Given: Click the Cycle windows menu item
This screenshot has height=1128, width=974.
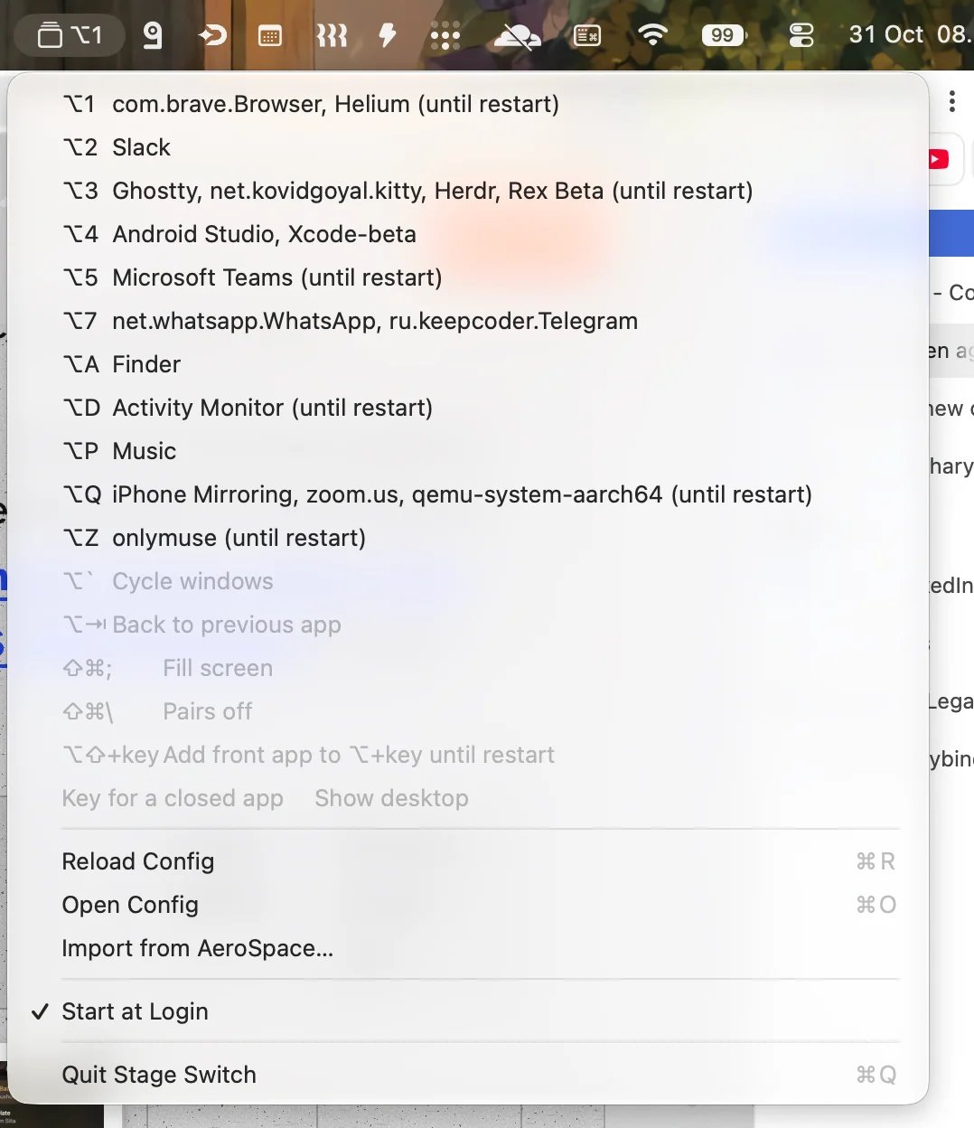Looking at the screenshot, I should click(468, 581).
